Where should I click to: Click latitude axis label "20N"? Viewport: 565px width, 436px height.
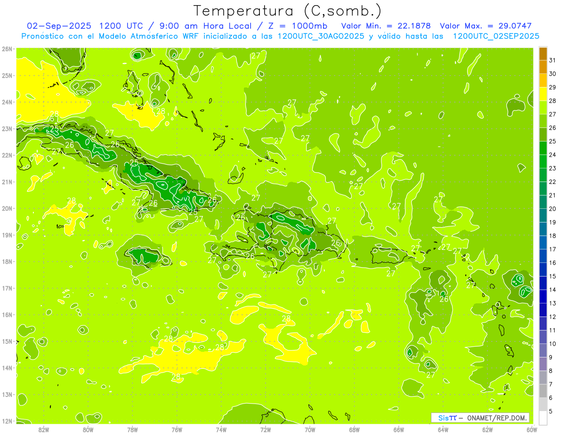(x=7, y=208)
